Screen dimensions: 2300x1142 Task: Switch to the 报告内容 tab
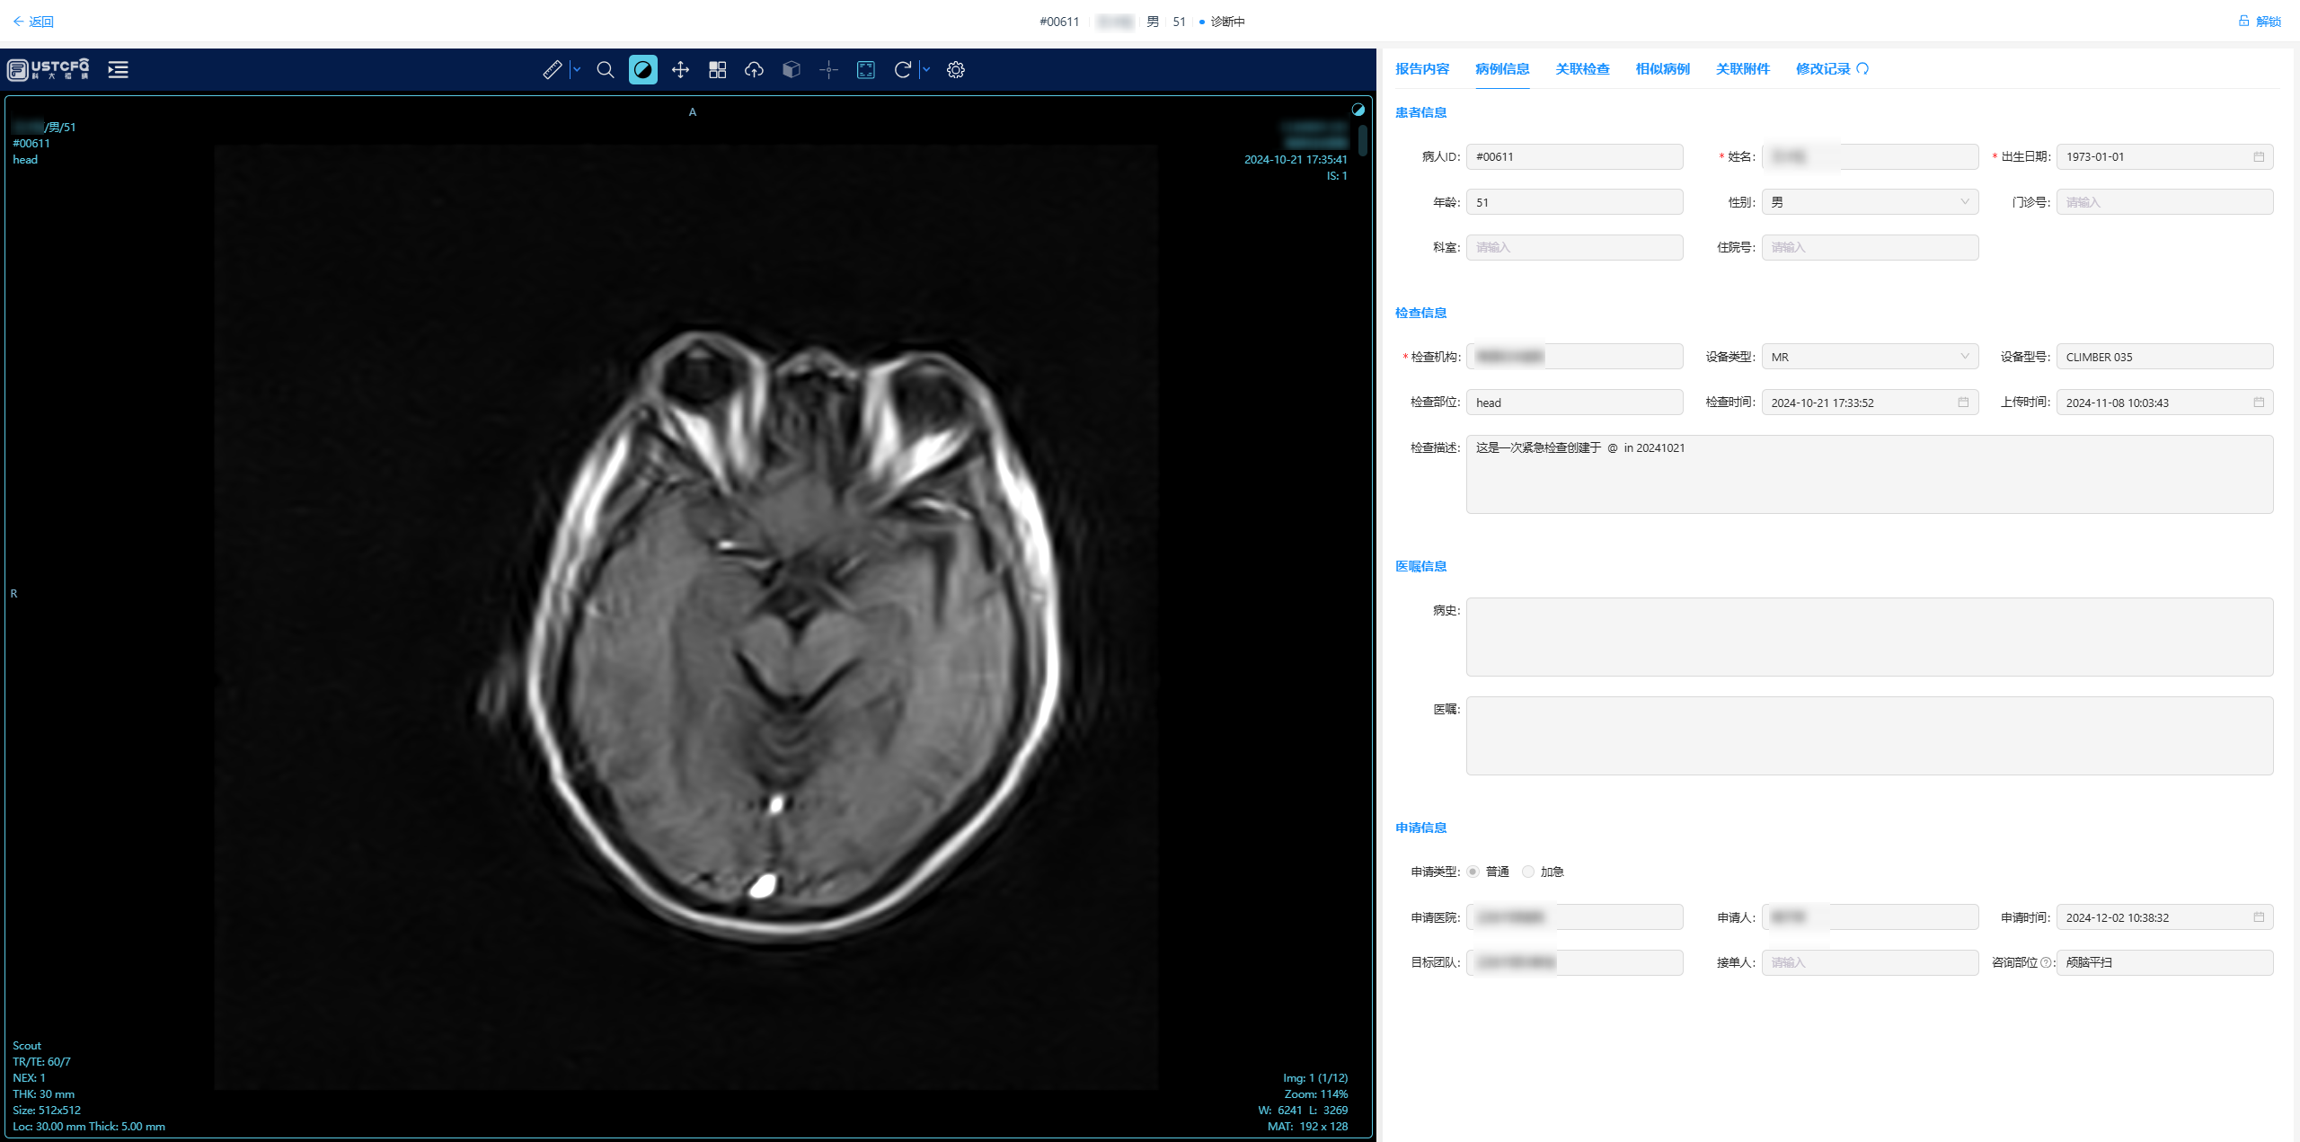click(x=1422, y=69)
